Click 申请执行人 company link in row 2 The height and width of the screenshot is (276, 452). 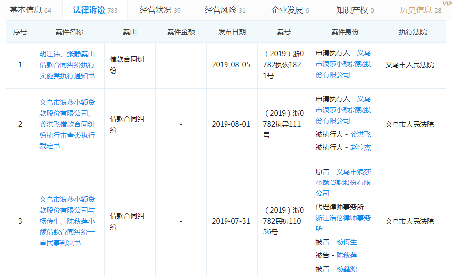(343, 110)
